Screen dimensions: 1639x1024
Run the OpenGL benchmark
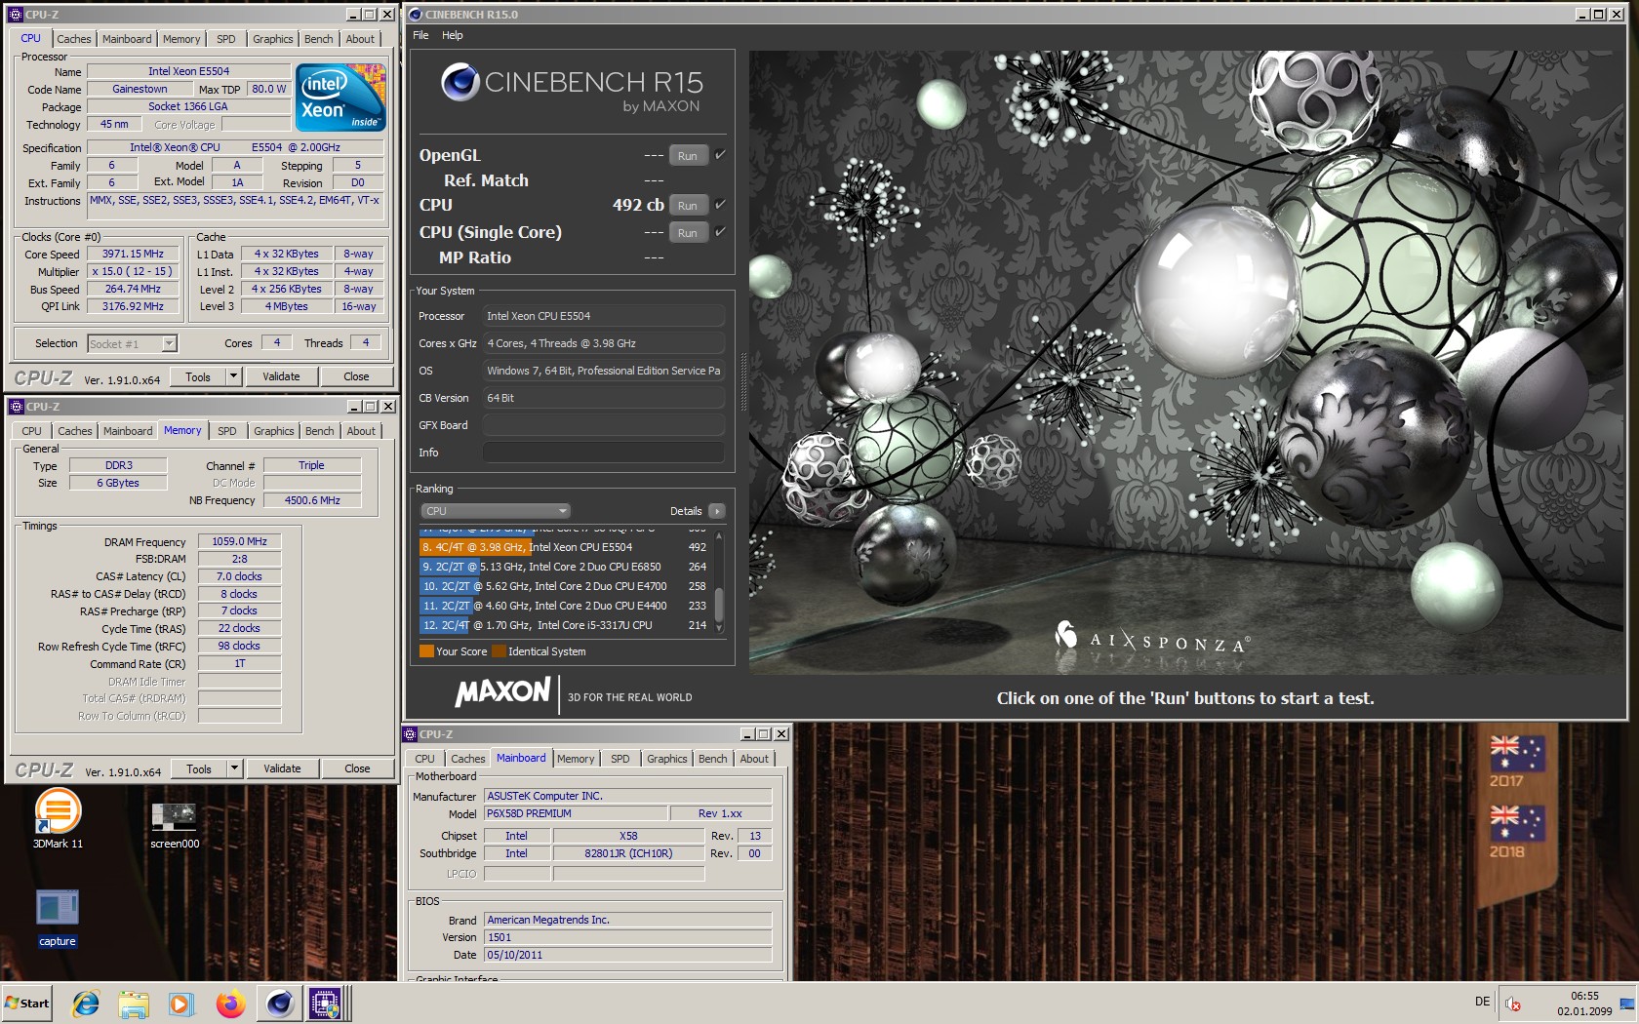click(x=688, y=156)
